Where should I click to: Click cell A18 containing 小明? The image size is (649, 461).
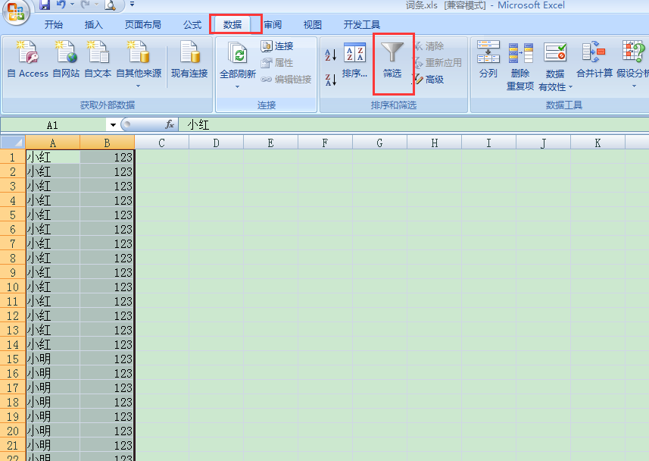pyautogui.click(x=52, y=402)
